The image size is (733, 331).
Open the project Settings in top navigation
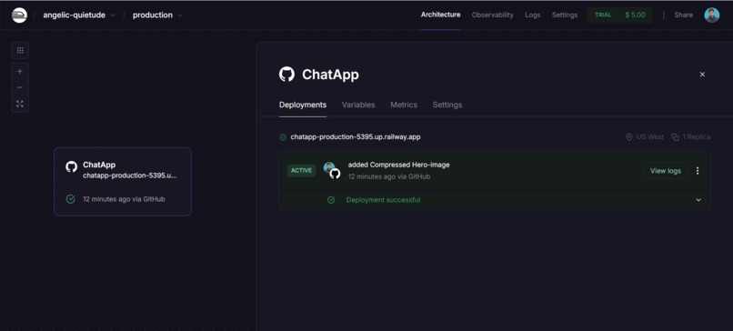[x=565, y=15]
